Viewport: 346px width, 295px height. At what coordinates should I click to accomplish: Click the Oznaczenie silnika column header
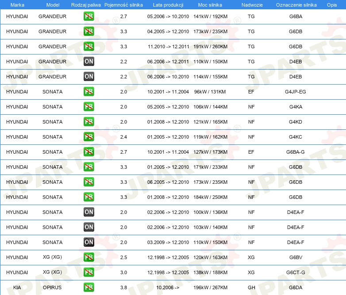pos(296,5)
